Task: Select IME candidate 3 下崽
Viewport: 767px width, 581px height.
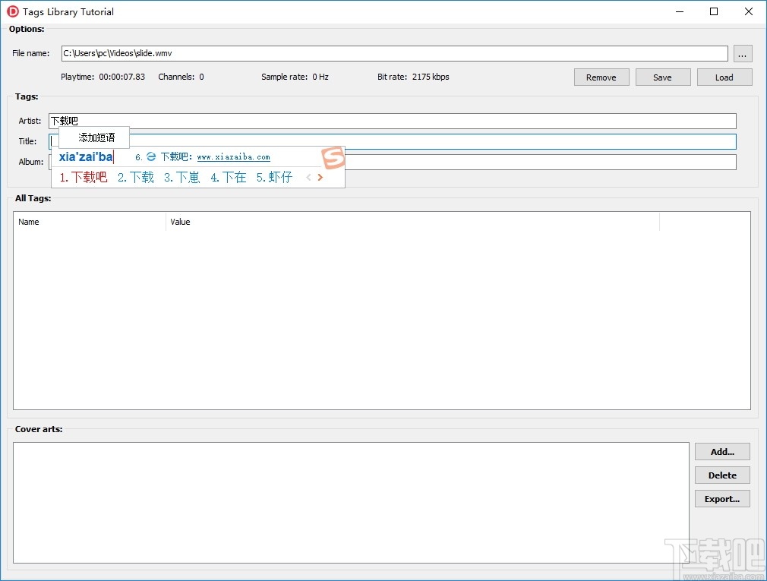Action: [x=182, y=177]
